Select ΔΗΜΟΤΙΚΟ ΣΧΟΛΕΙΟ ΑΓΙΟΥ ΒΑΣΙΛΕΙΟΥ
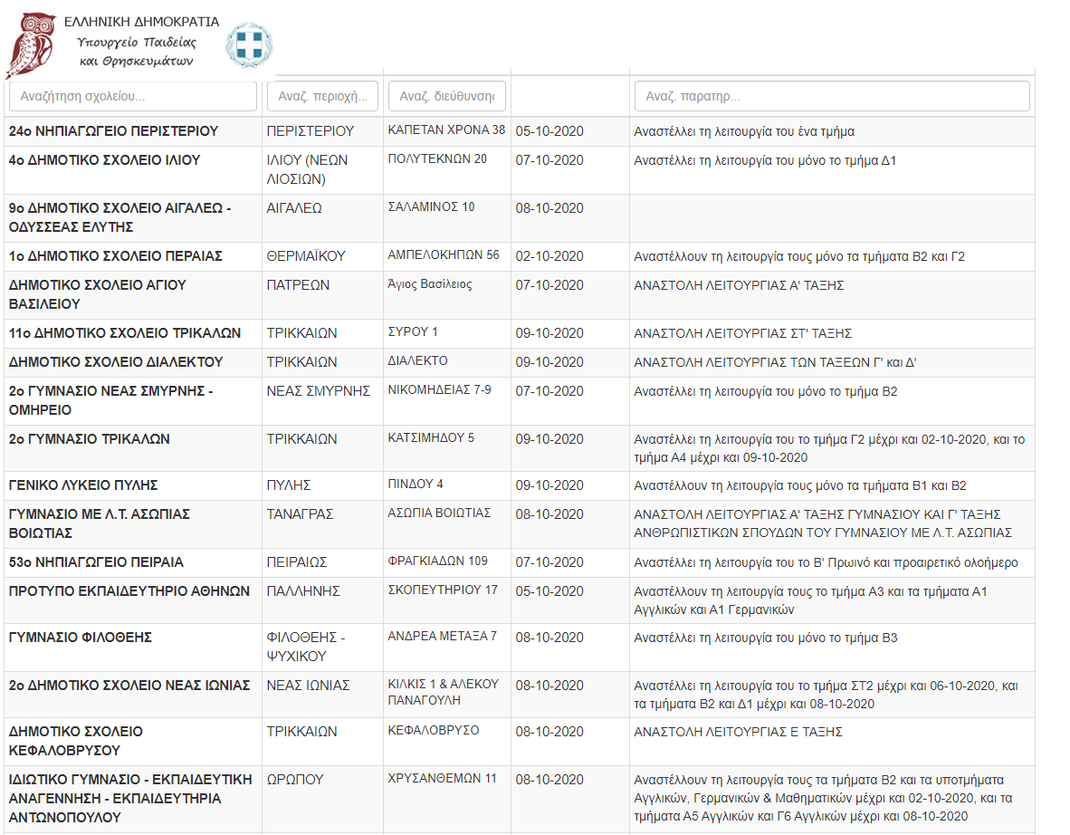The image size is (1070, 835). click(x=98, y=294)
